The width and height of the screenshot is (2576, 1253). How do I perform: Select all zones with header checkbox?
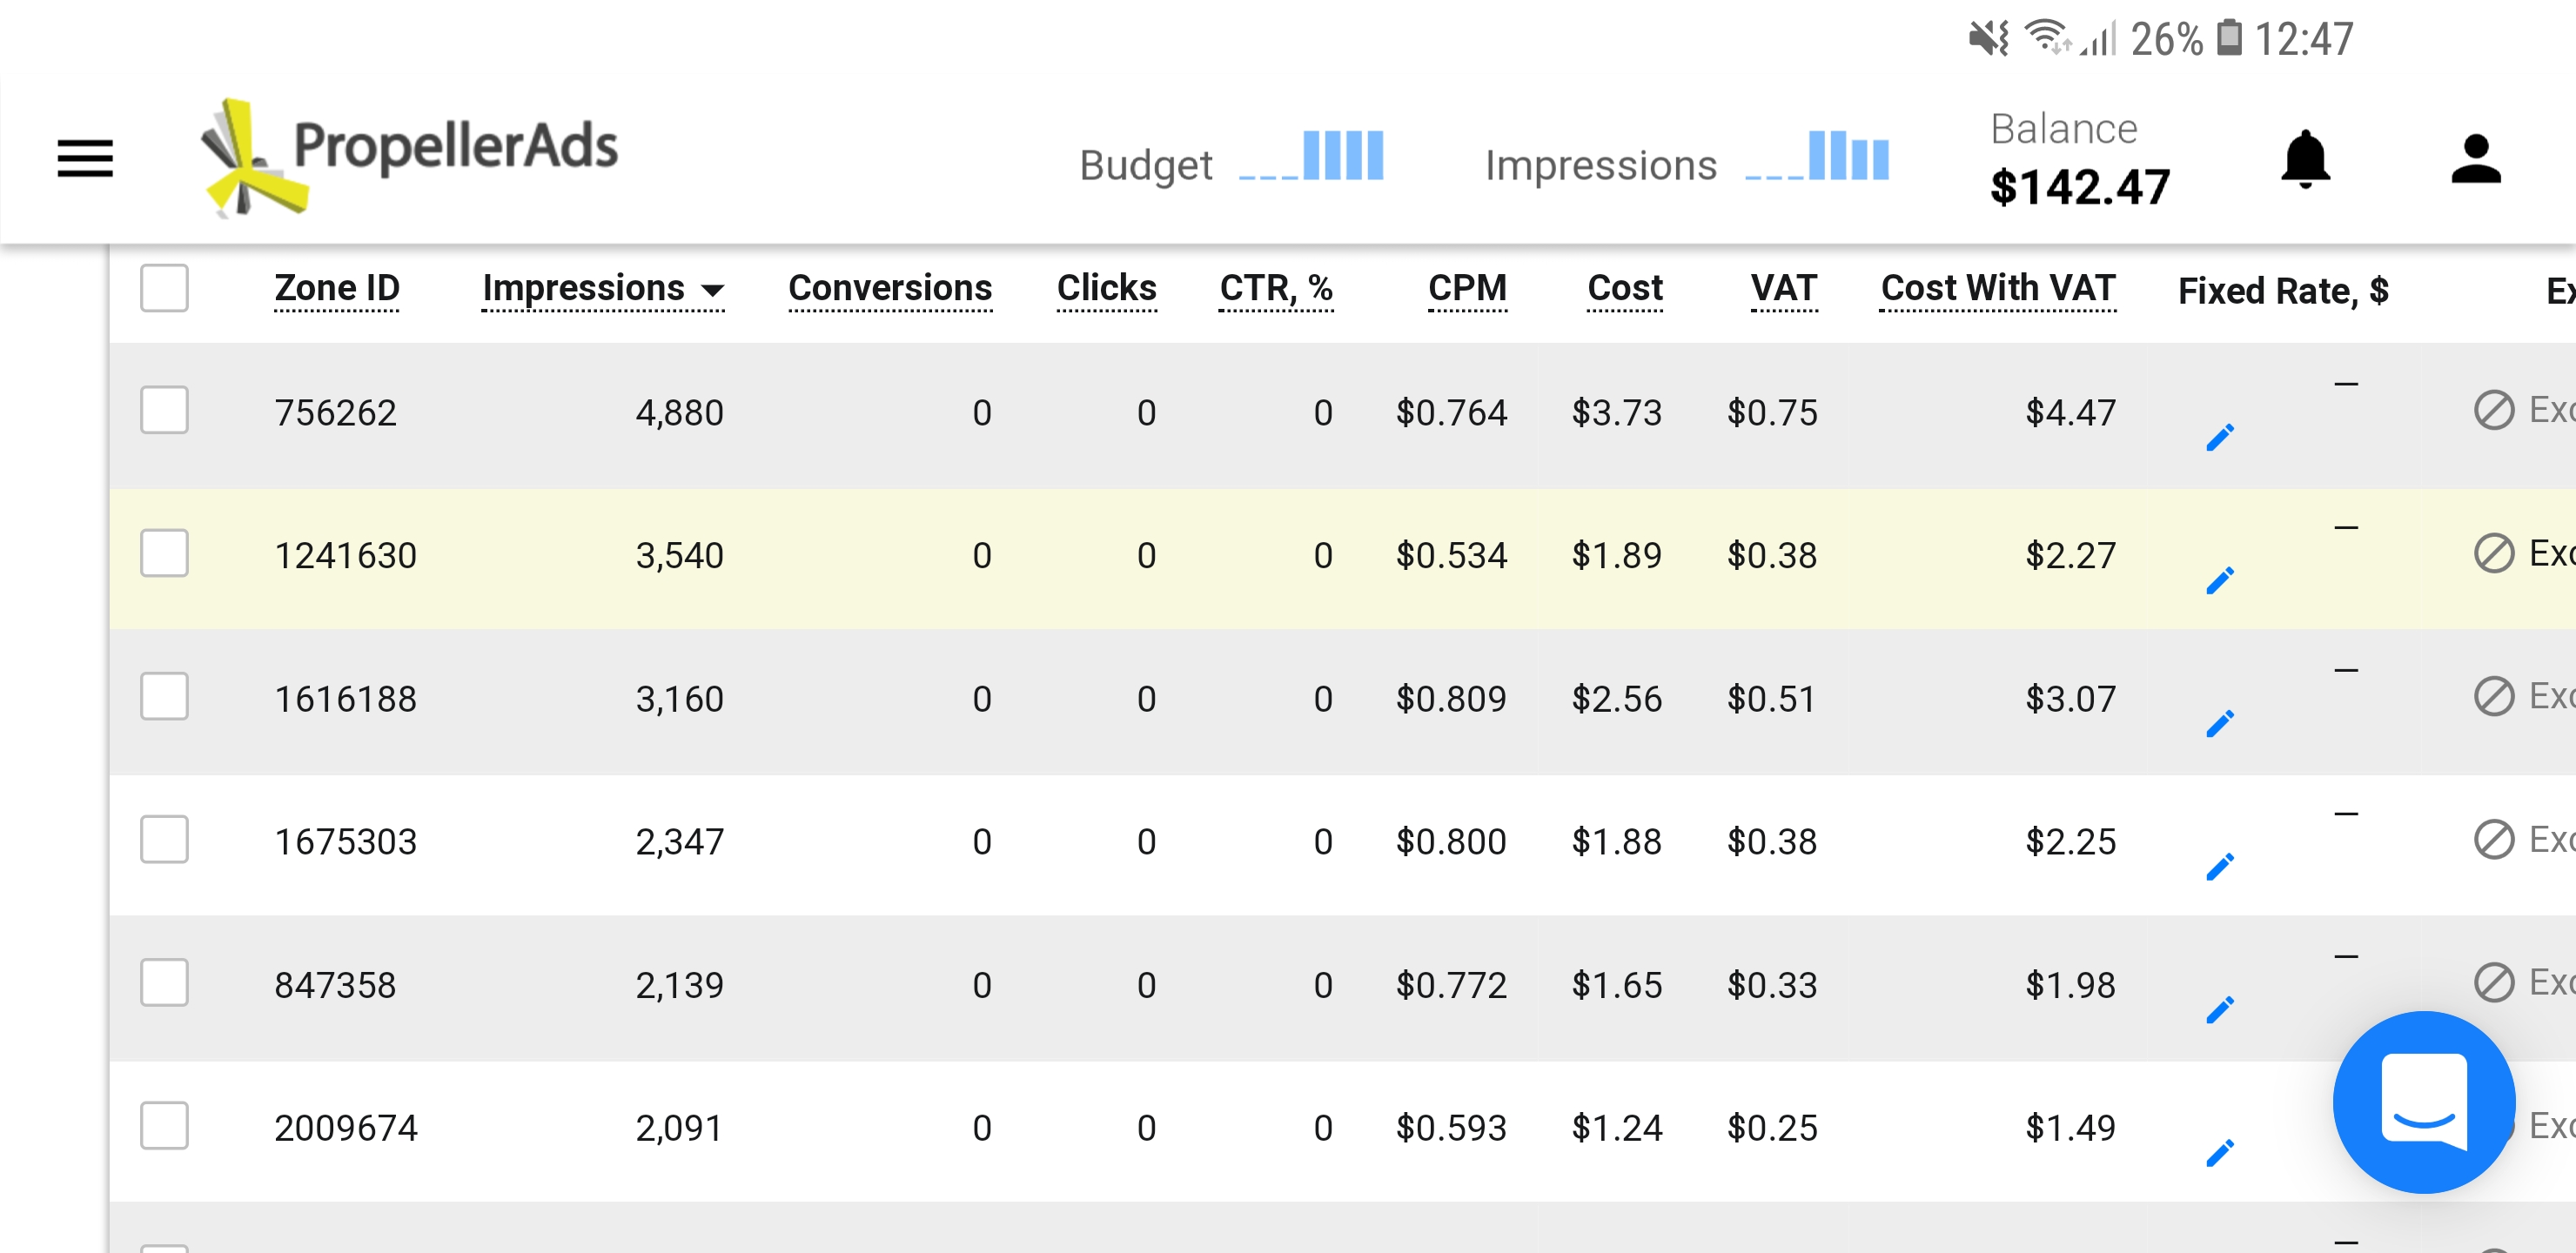tap(164, 288)
